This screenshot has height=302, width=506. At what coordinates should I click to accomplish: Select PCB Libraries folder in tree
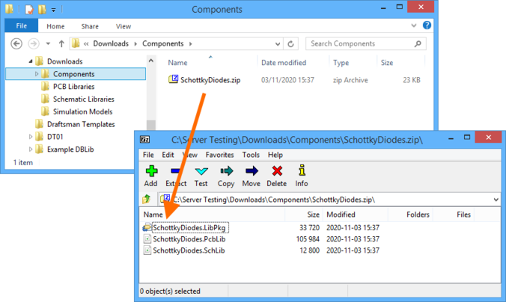74,87
